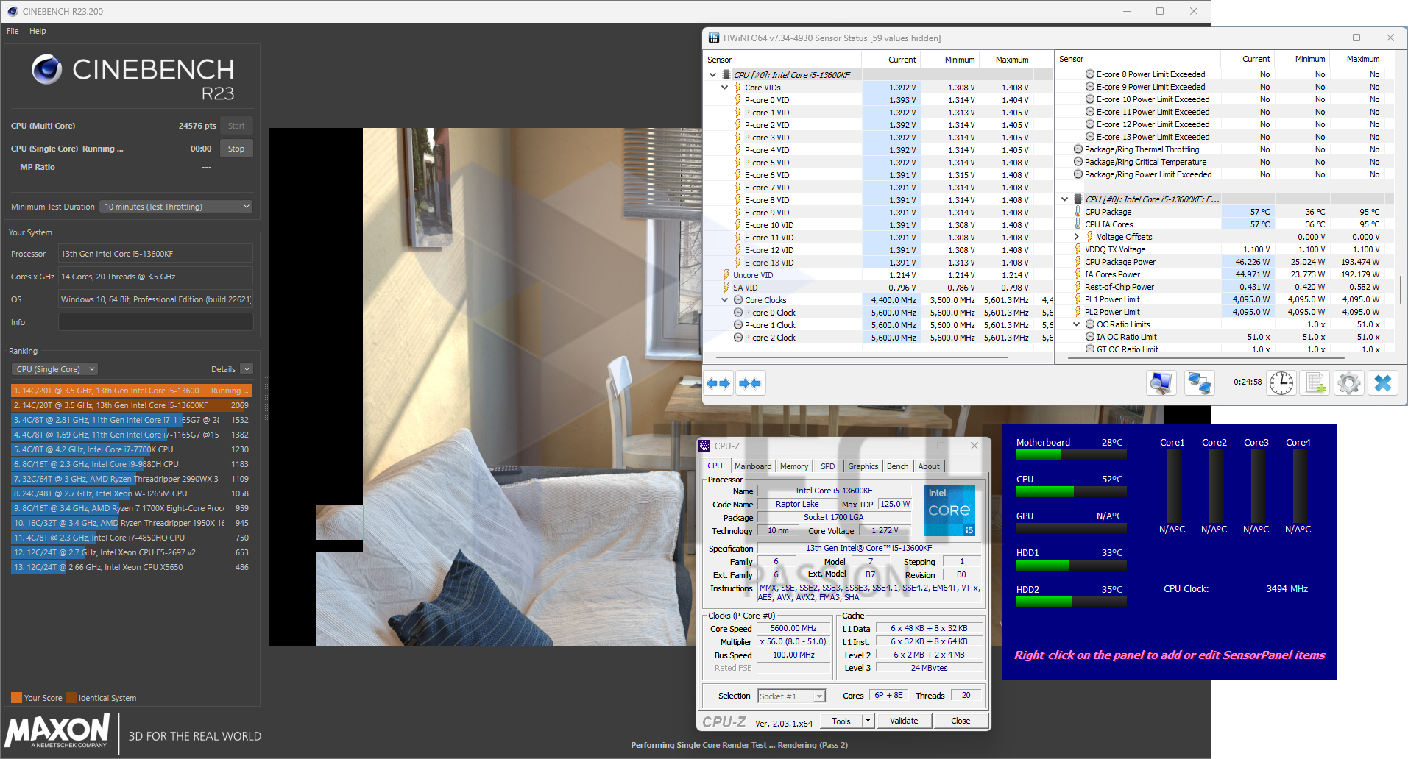This screenshot has width=1408, height=759.
Task: Open the CPU (Single Core) ranking dropdown
Action: point(55,369)
